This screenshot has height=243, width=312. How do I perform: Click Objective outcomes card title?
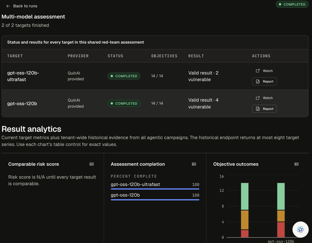pos(236,164)
